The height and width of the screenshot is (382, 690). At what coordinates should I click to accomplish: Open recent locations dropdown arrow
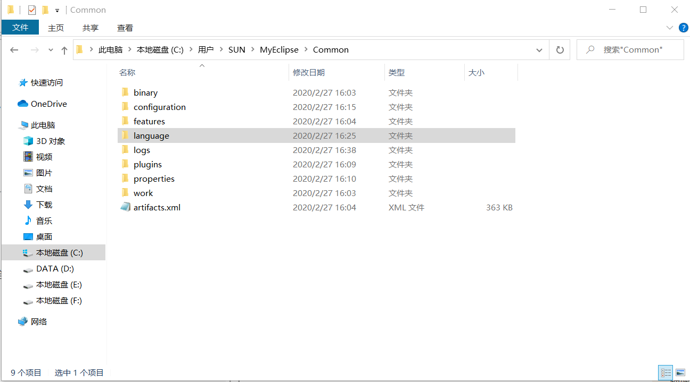tap(51, 50)
